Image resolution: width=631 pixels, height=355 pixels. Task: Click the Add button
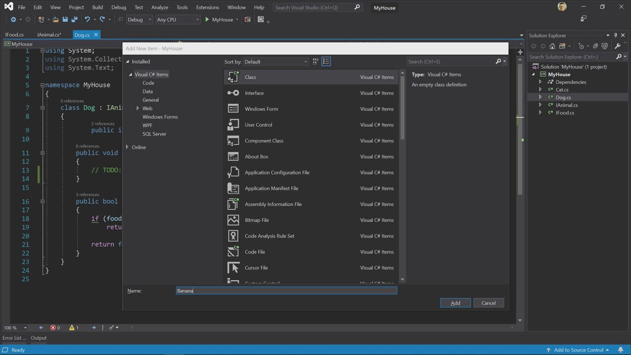click(455, 303)
